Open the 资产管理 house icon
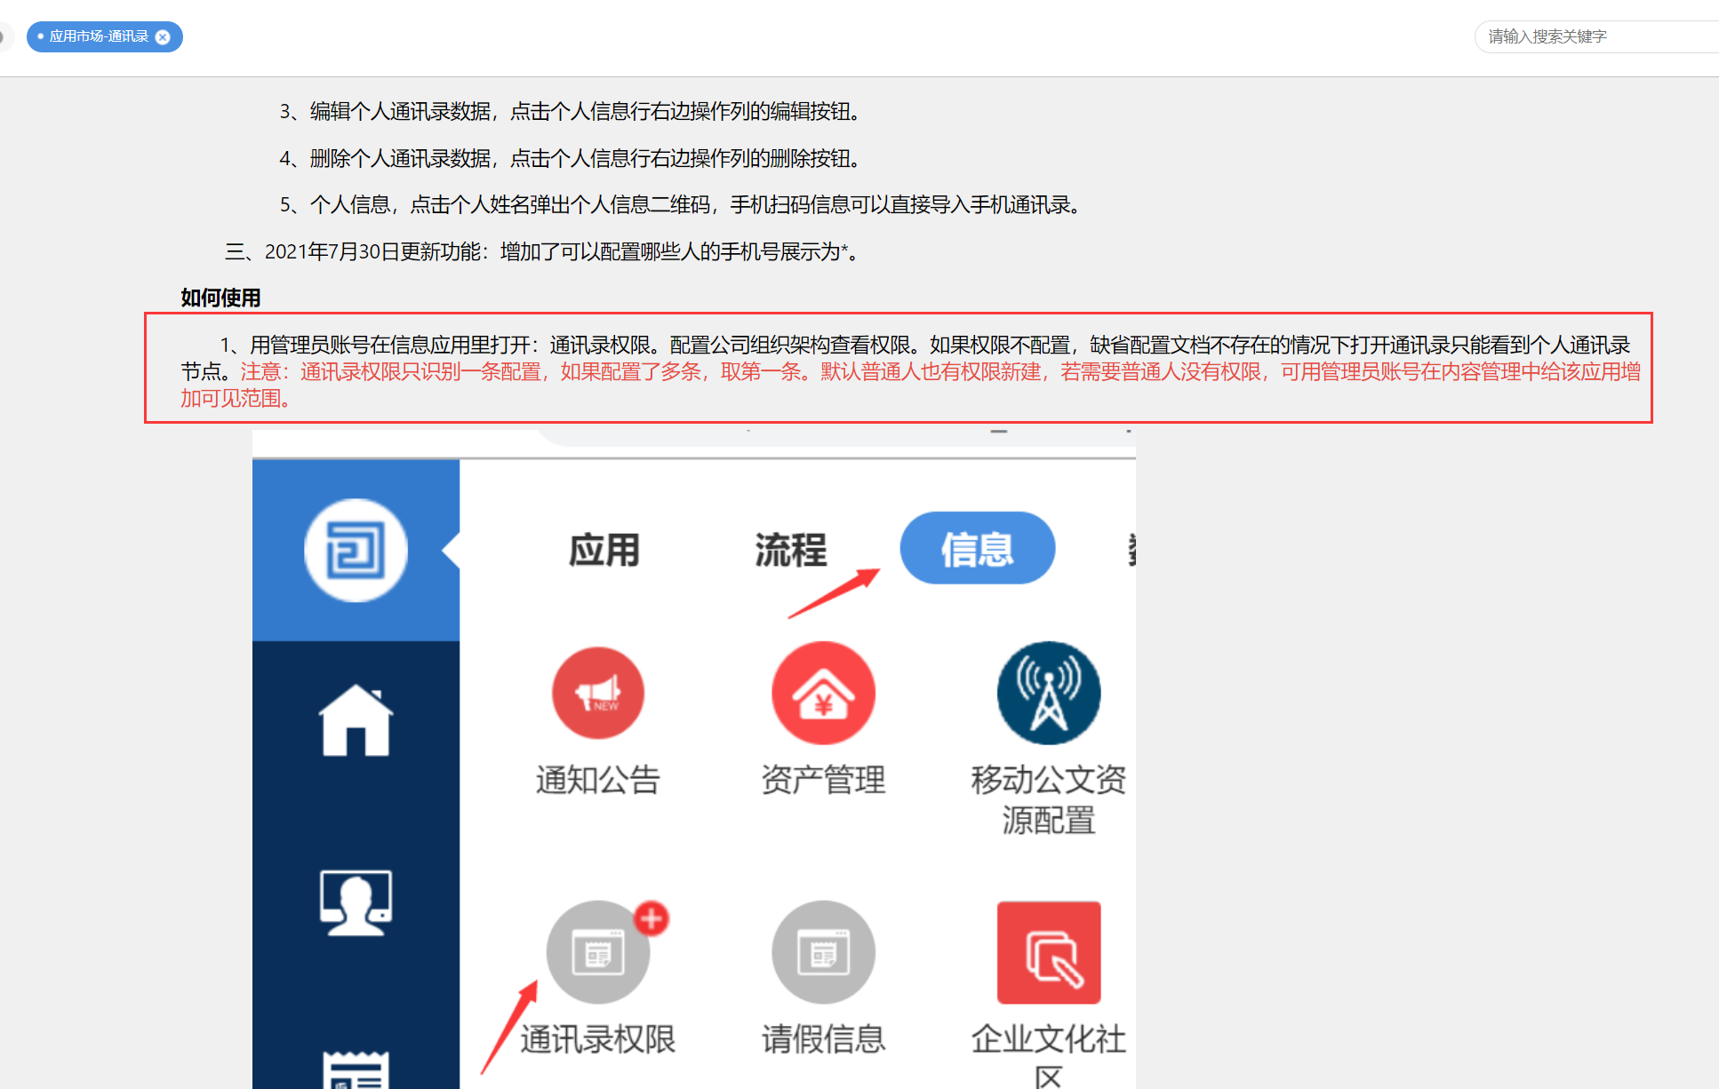The image size is (1719, 1089). (x=823, y=693)
